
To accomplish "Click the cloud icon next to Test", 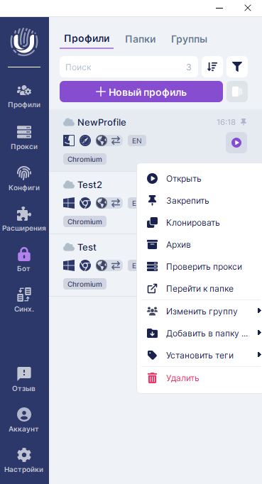I will (69, 247).
